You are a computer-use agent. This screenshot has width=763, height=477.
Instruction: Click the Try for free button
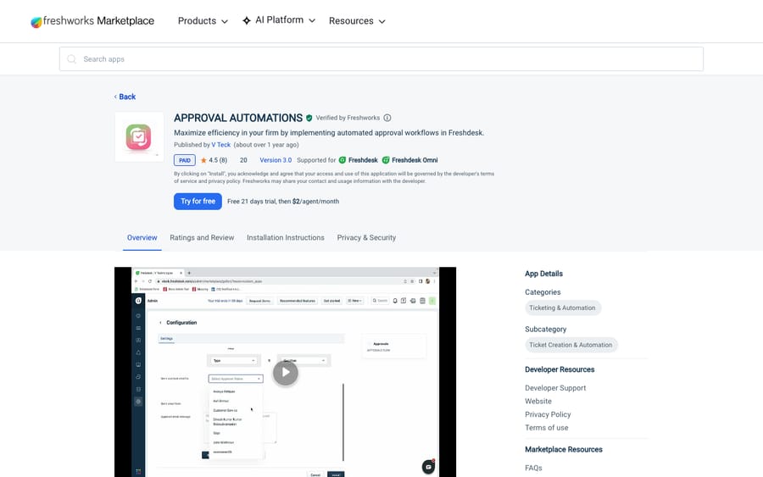coord(198,202)
